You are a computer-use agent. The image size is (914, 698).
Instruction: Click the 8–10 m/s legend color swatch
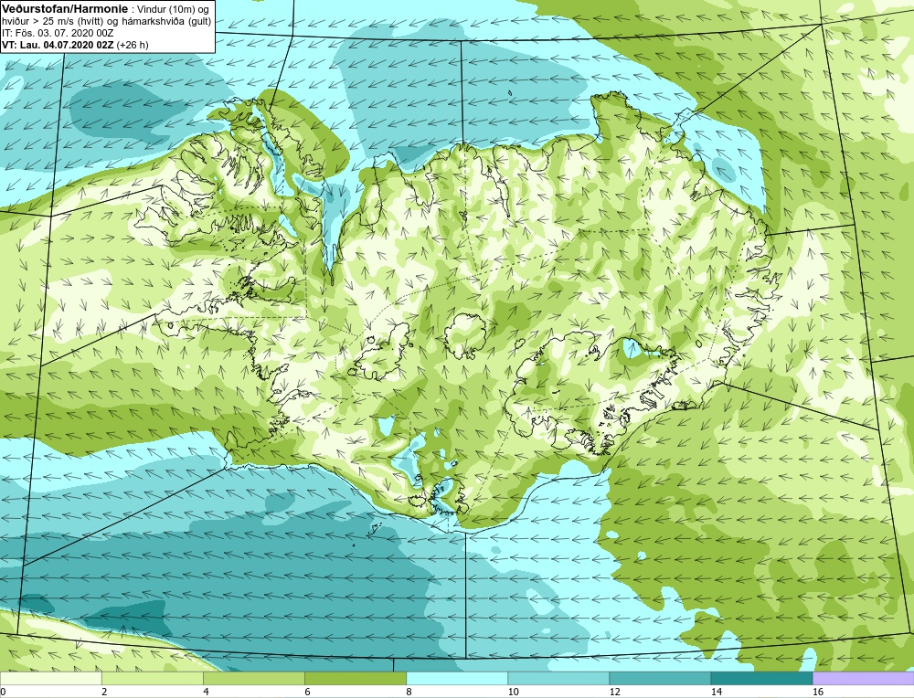[x=456, y=678]
